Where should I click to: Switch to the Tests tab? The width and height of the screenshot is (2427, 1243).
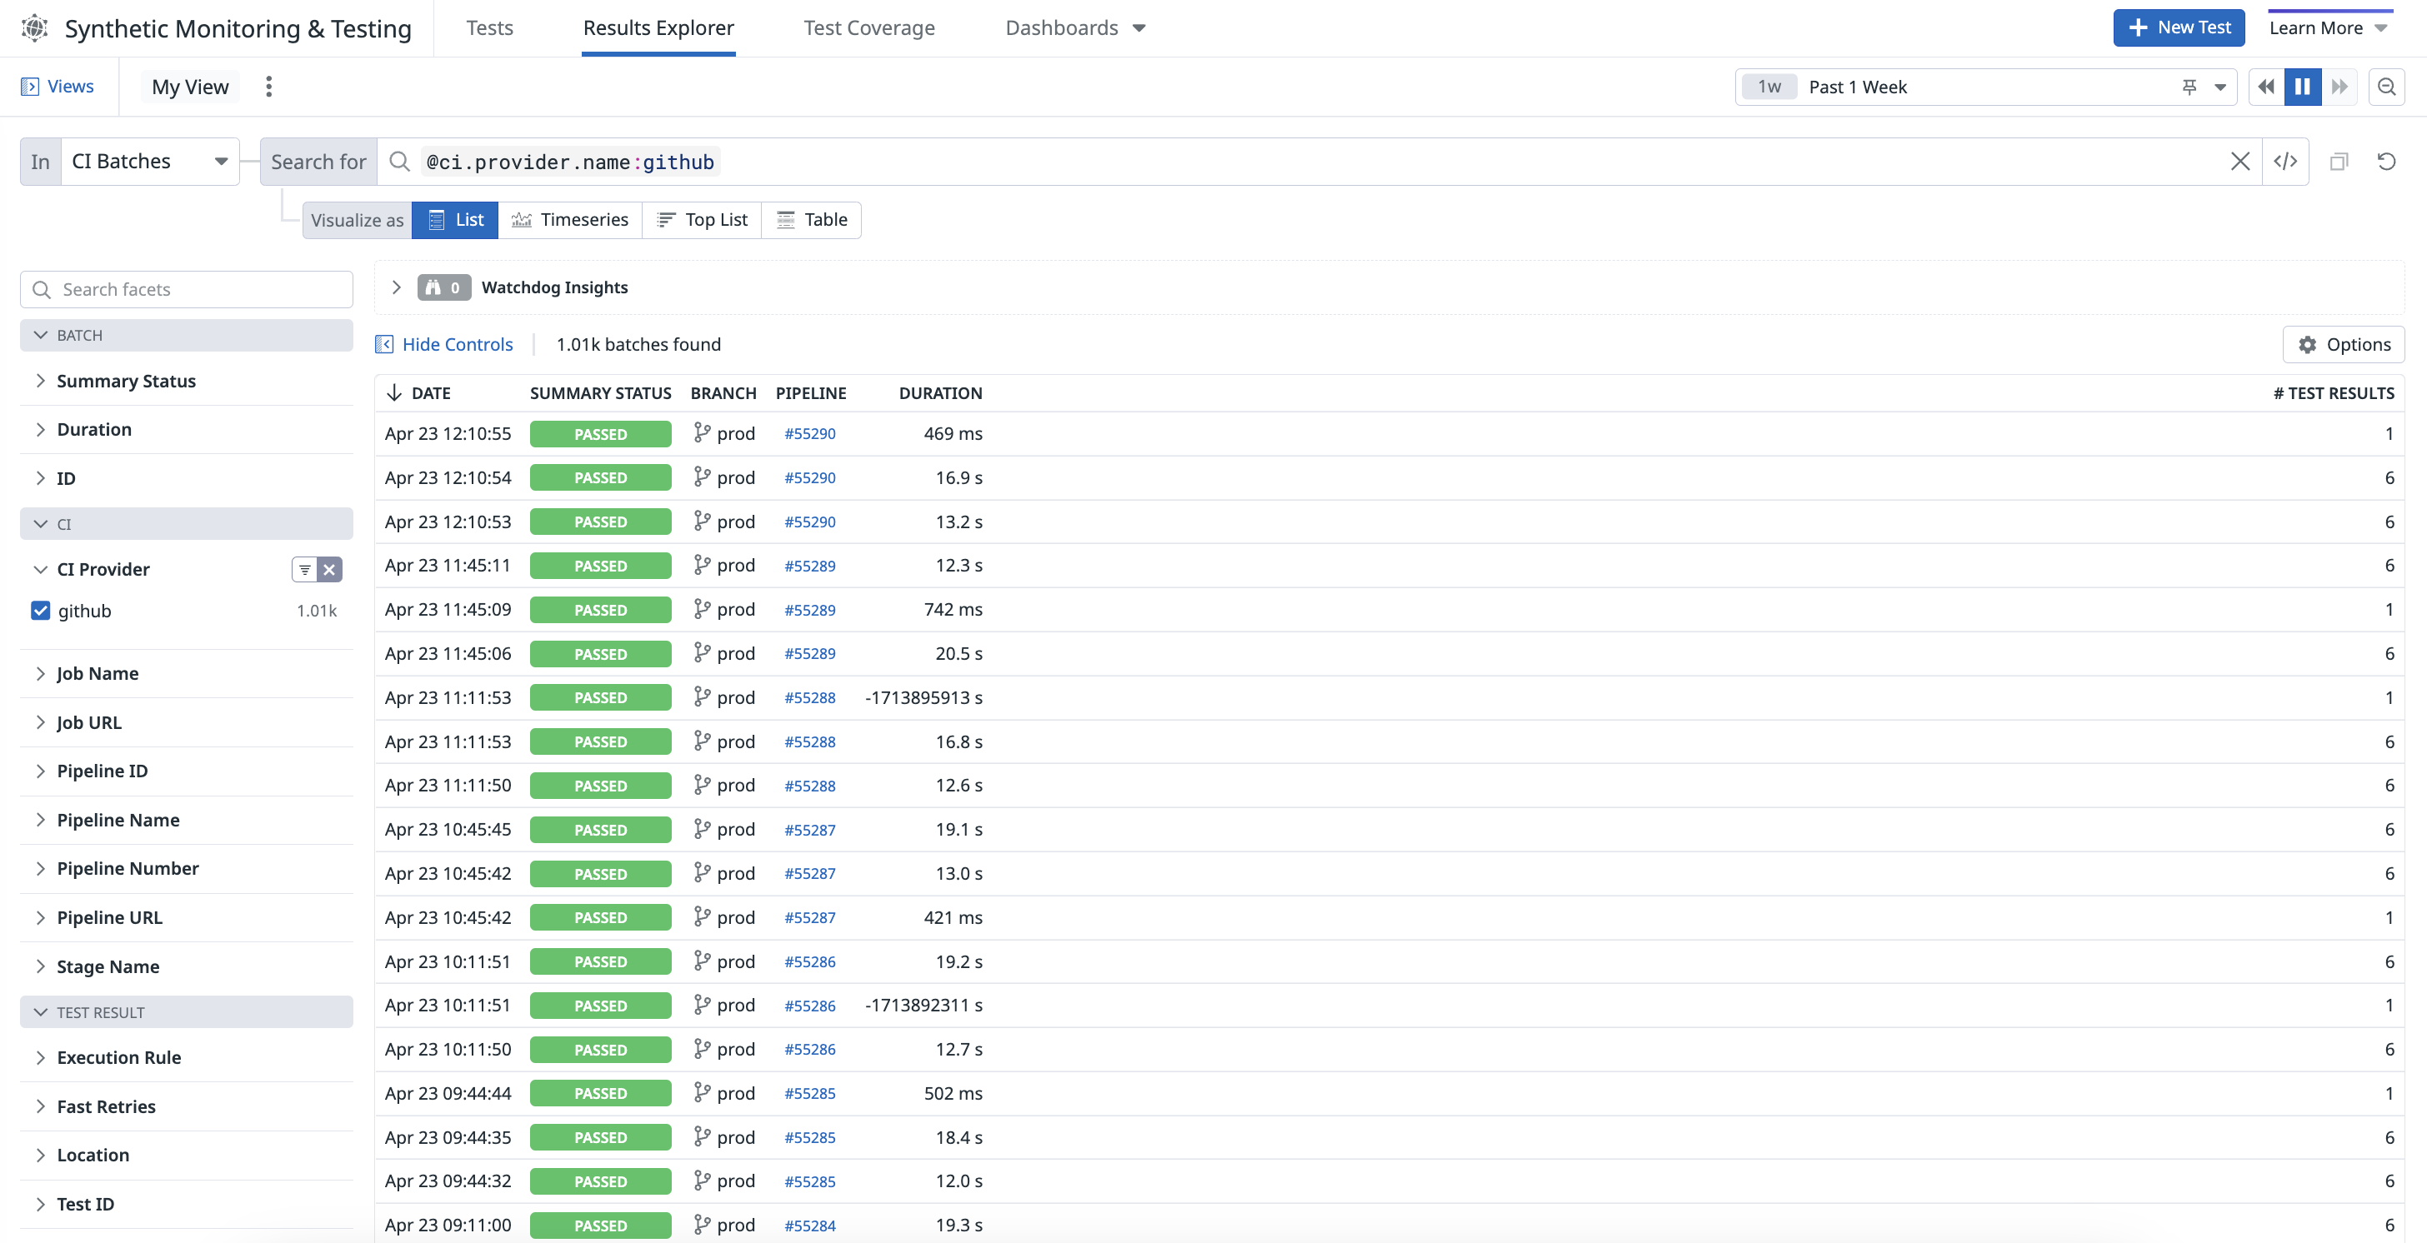489,28
